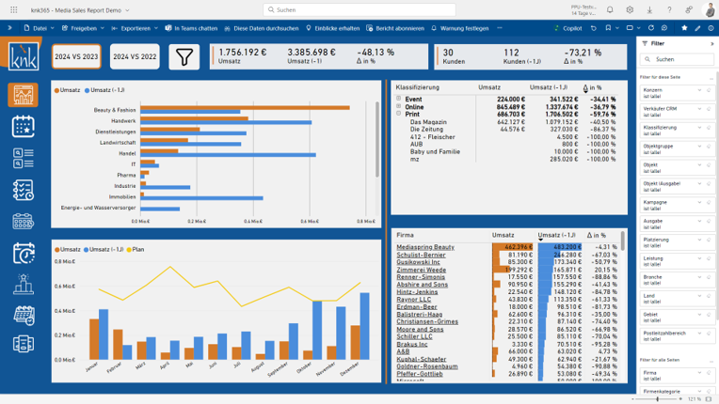Open Zimmerei Weede company link

[x=421, y=270]
